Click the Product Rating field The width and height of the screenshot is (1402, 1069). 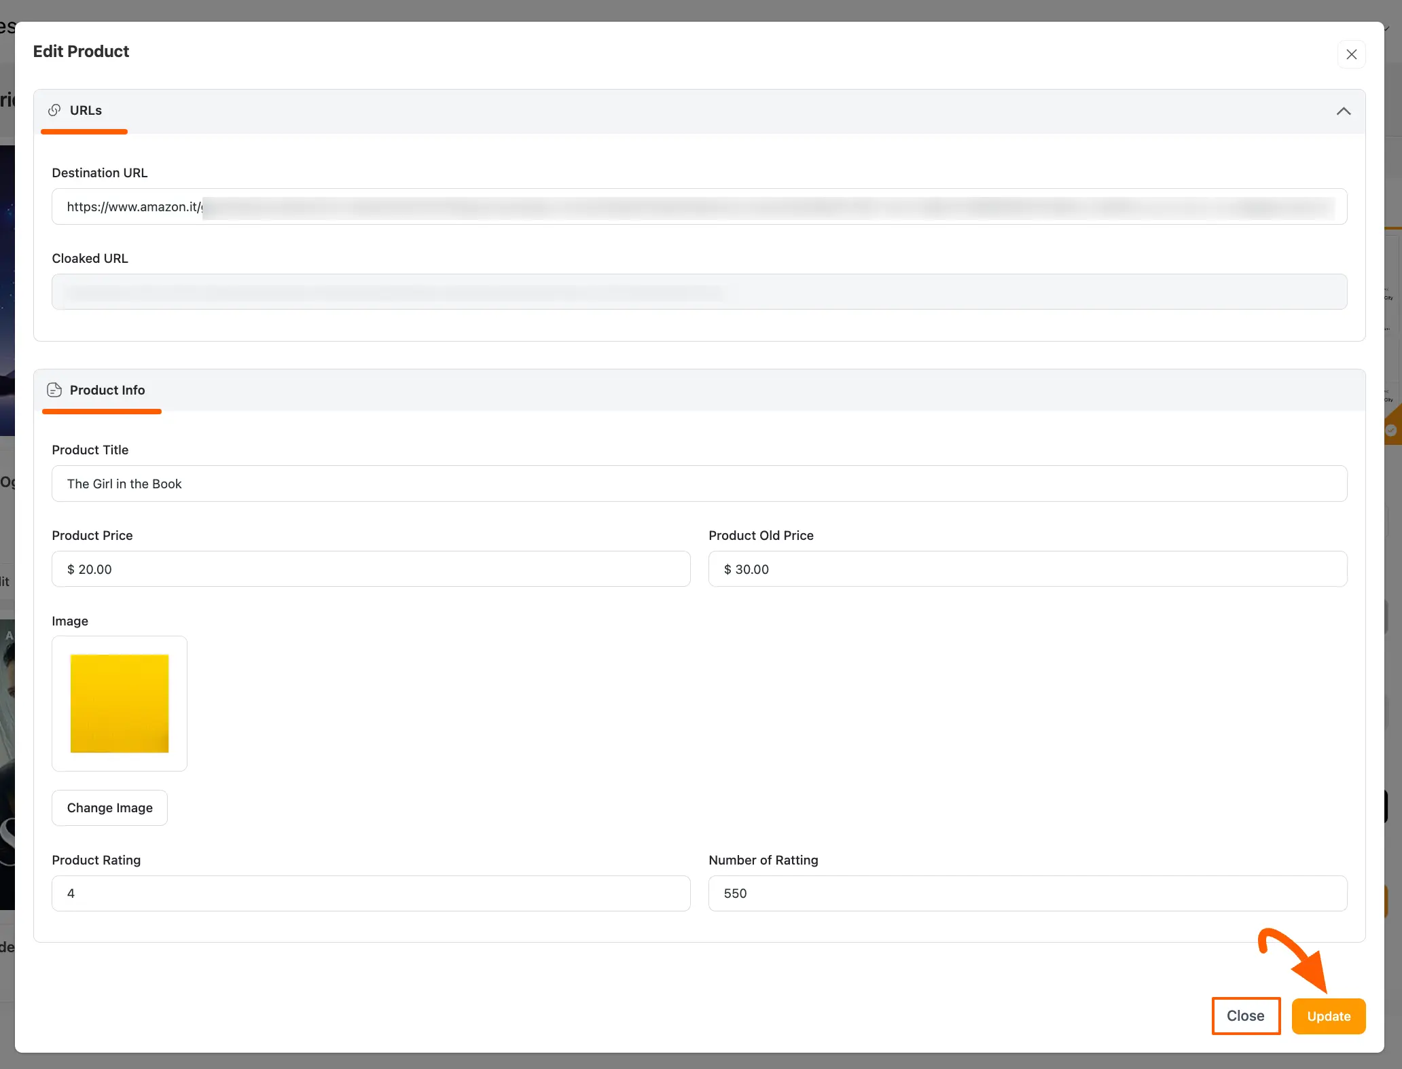371,893
